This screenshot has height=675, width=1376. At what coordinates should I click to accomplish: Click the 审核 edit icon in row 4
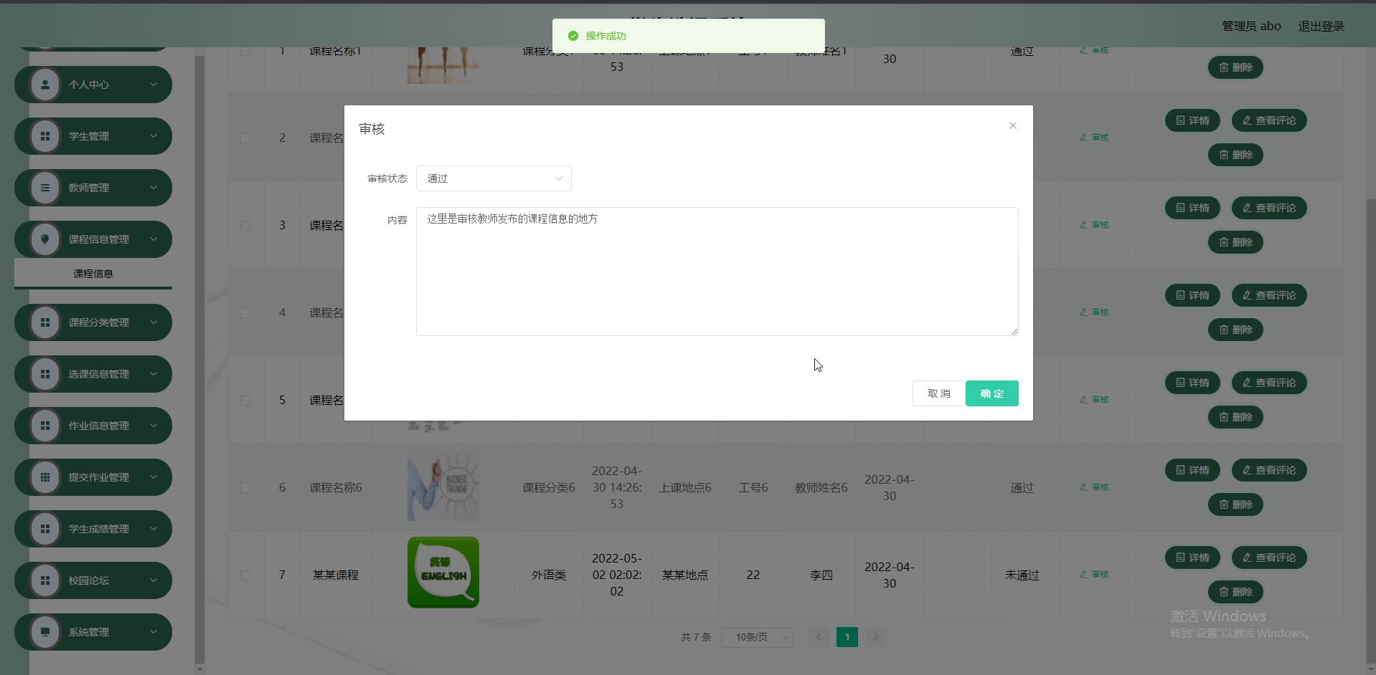click(x=1083, y=312)
